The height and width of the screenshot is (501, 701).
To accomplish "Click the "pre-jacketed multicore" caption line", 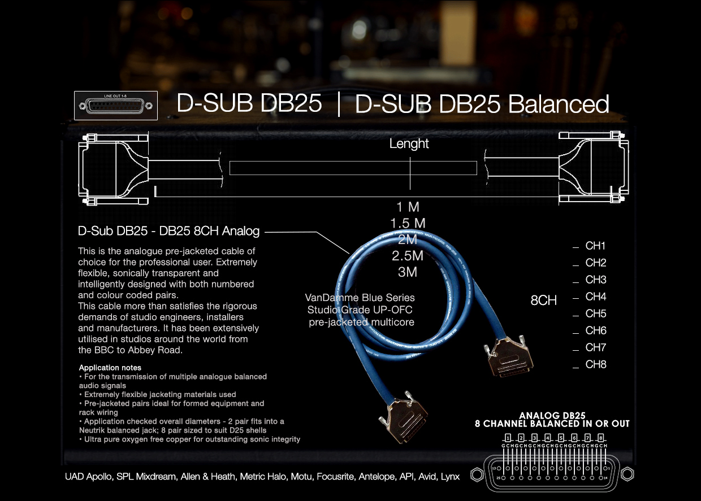I will coord(362,323).
